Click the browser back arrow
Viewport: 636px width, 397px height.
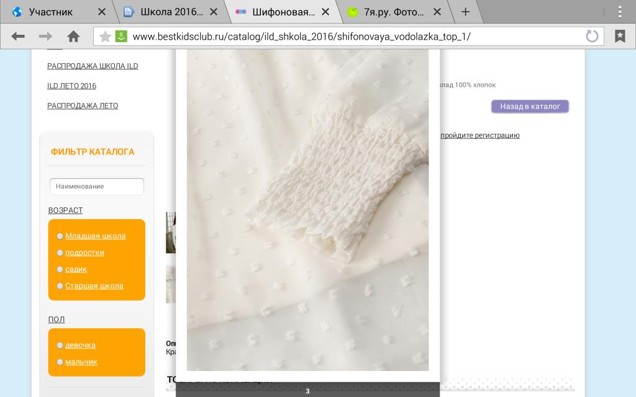(x=18, y=37)
